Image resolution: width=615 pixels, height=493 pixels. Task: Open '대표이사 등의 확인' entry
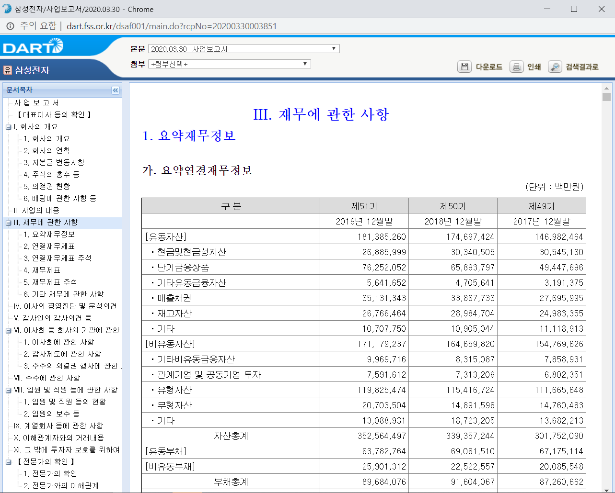(54, 115)
